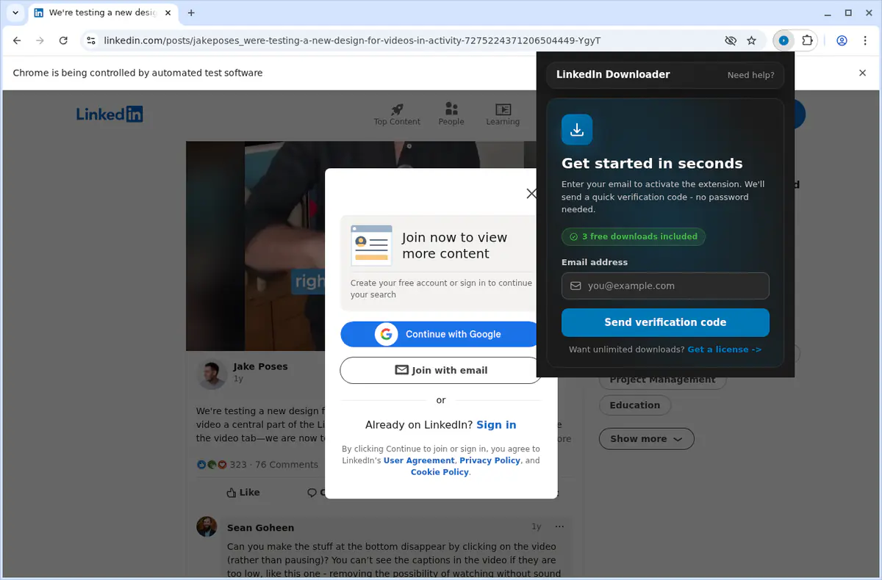Select the Education topic chip

tap(635, 405)
